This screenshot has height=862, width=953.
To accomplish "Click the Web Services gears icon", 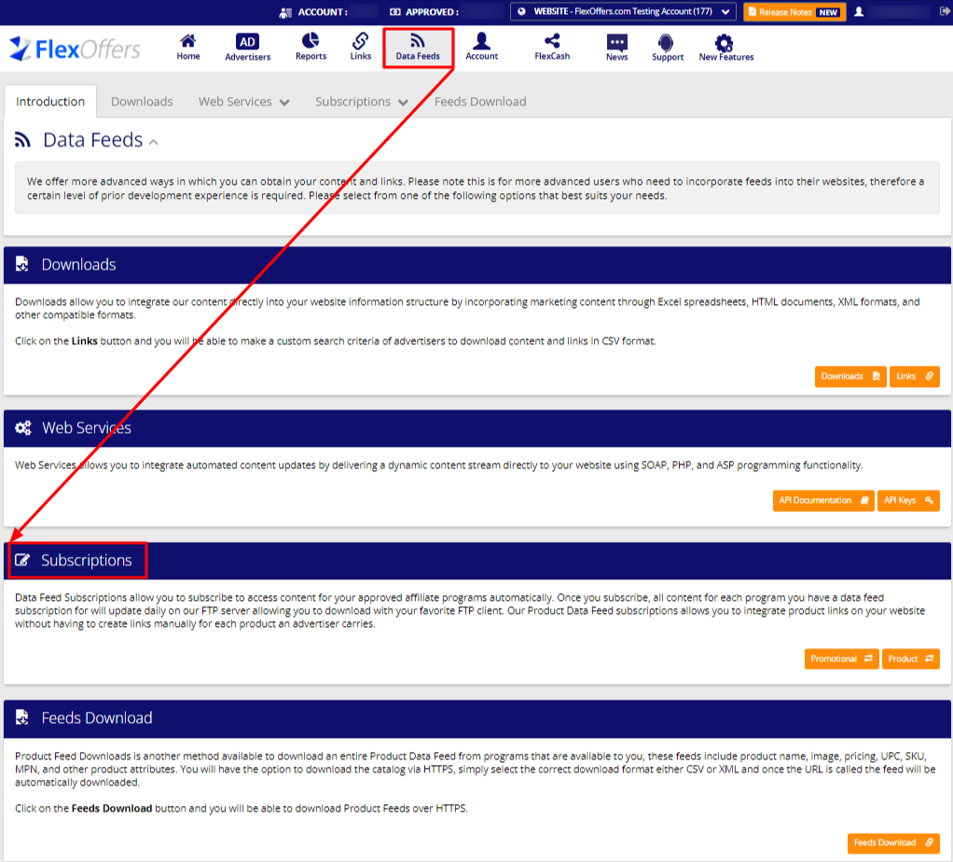I will tap(23, 427).
